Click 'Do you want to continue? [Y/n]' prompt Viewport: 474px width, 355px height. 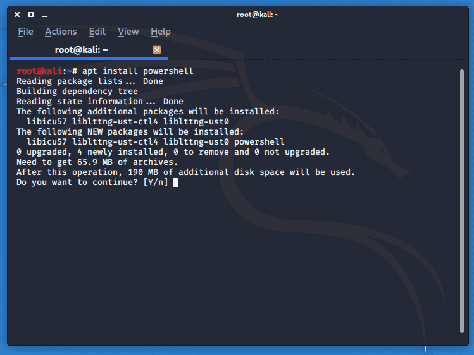tap(92, 182)
